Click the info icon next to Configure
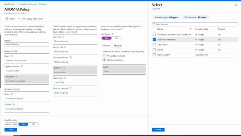This screenshot has width=241, height=136. point(113,34)
